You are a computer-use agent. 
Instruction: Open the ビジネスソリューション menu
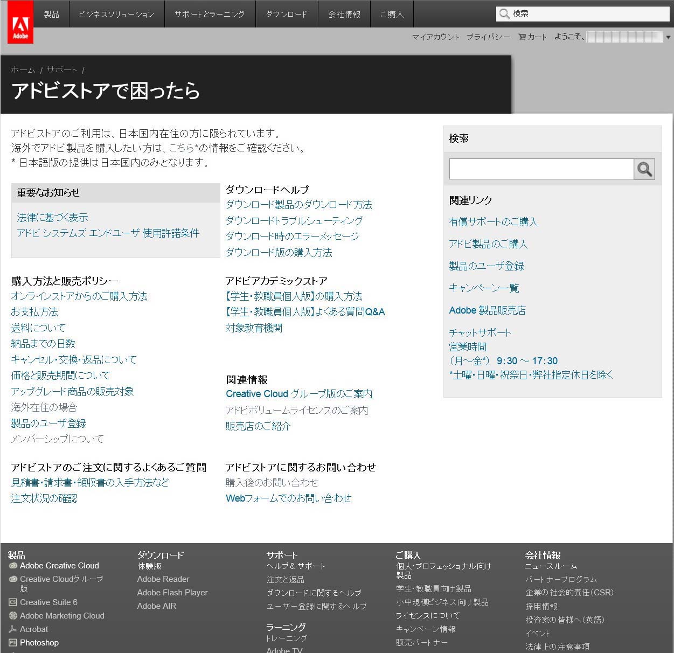coord(116,14)
